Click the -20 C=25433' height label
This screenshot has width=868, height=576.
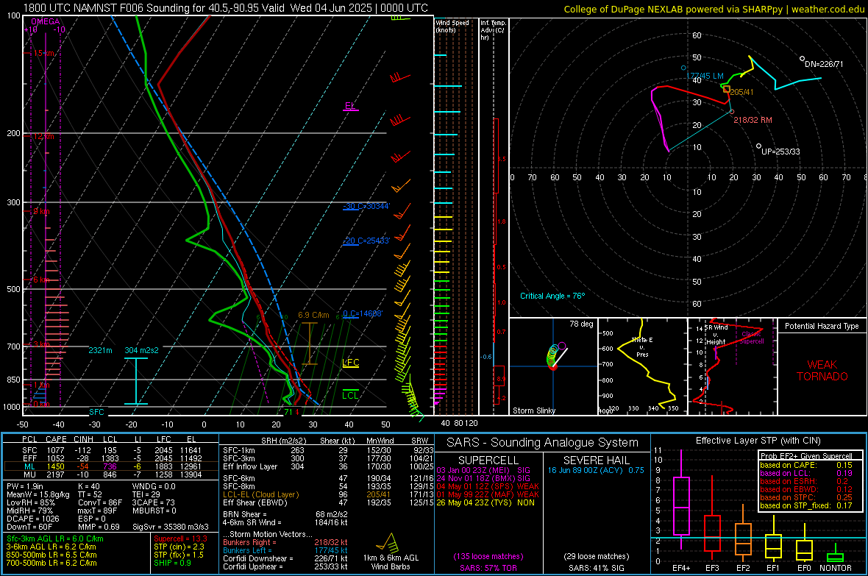(366, 241)
